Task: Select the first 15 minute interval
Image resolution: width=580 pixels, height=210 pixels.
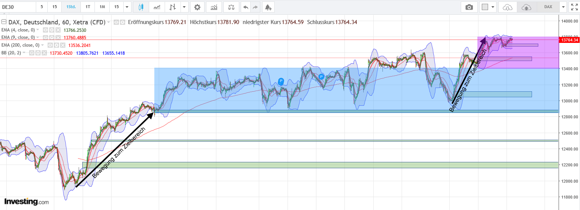Action: pos(55,7)
